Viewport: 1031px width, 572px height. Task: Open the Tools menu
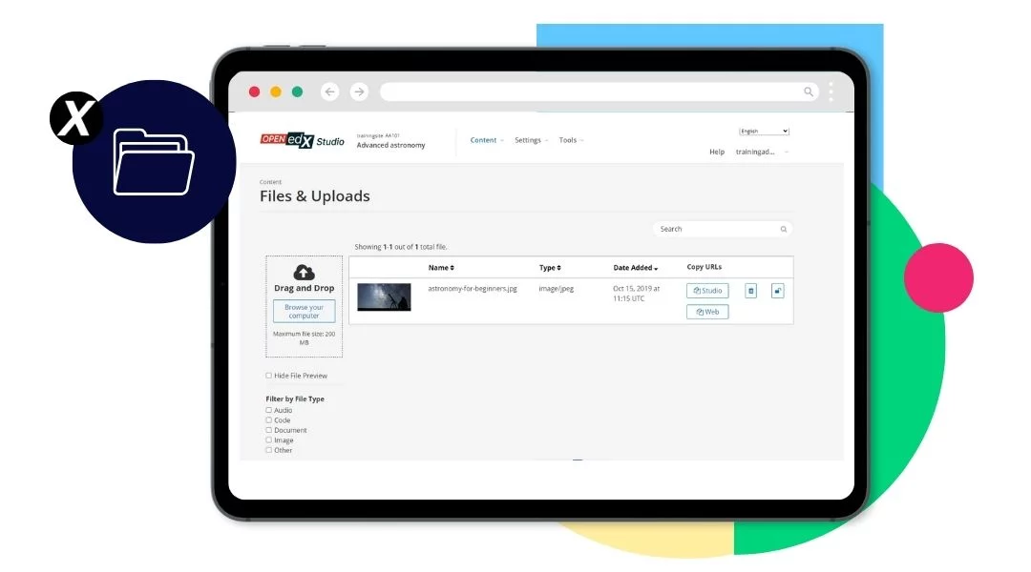(x=570, y=140)
